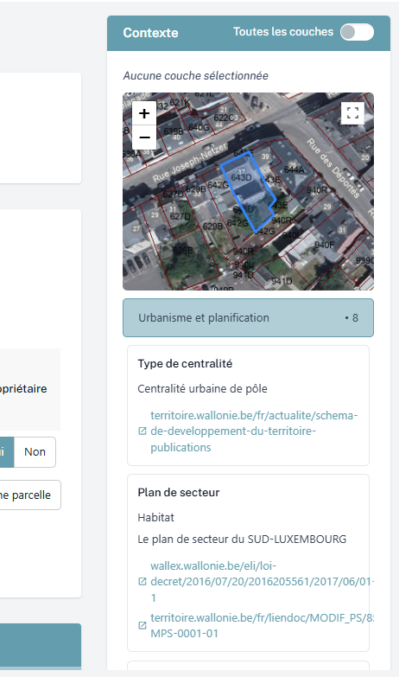Open the MODIF_PS MPS-0001-01 link
Viewport: 399px width, 677px height.
(x=262, y=626)
